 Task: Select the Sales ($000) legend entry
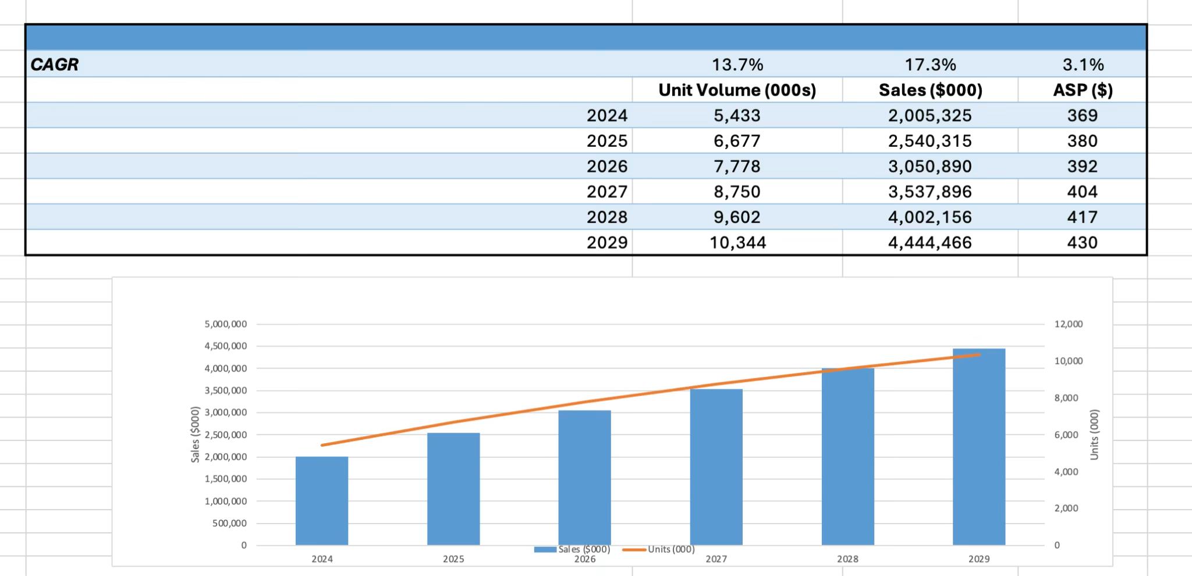[x=572, y=549]
